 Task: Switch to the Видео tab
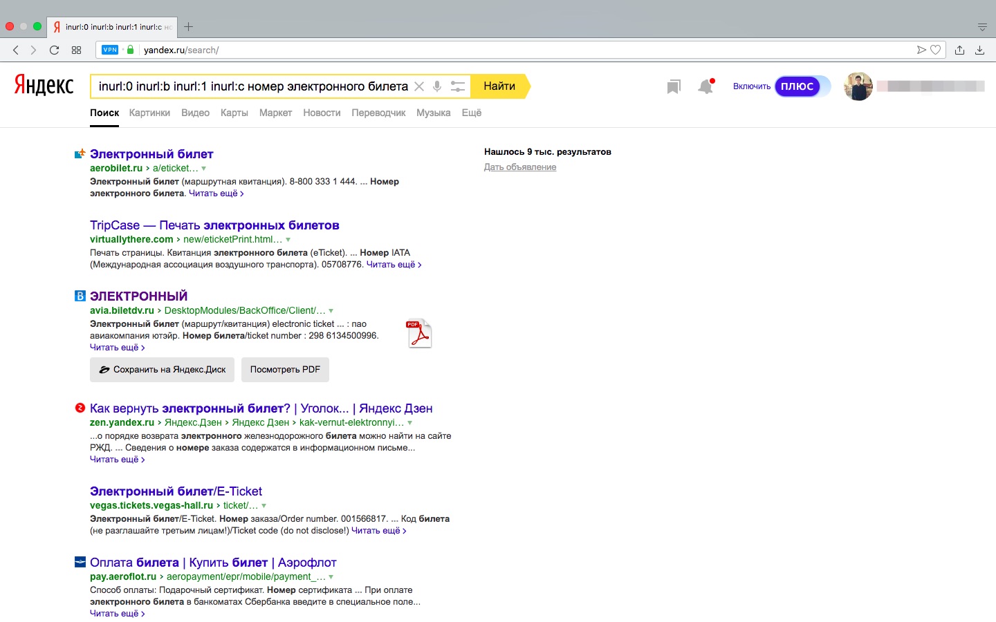click(x=195, y=113)
